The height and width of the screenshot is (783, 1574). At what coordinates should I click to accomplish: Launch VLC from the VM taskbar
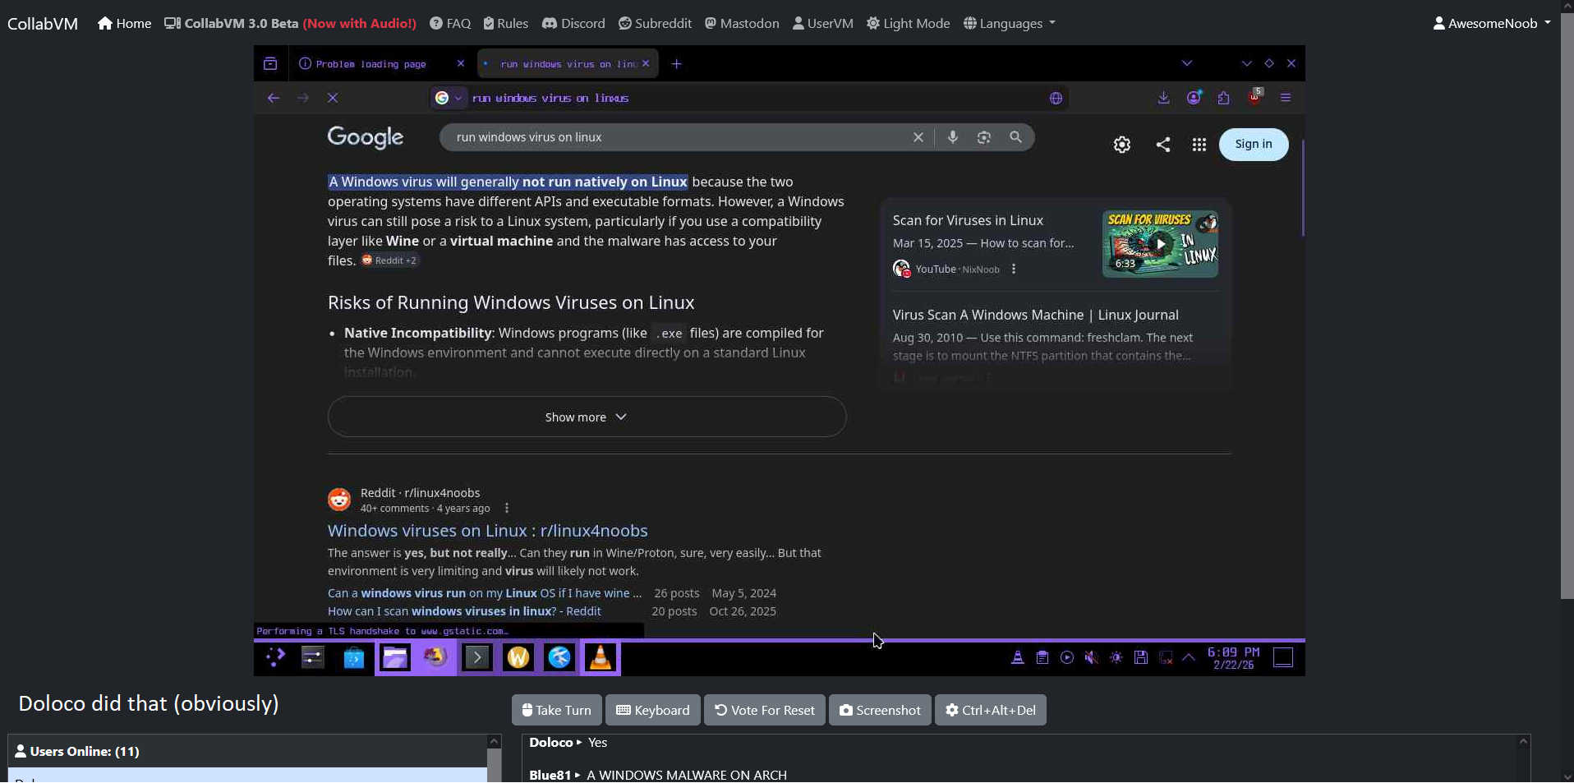tap(601, 657)
